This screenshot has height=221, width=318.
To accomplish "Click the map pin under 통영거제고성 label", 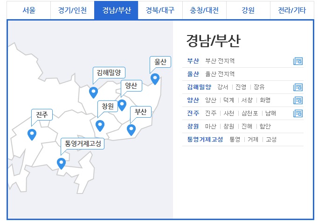I will (x=61, y=164).
